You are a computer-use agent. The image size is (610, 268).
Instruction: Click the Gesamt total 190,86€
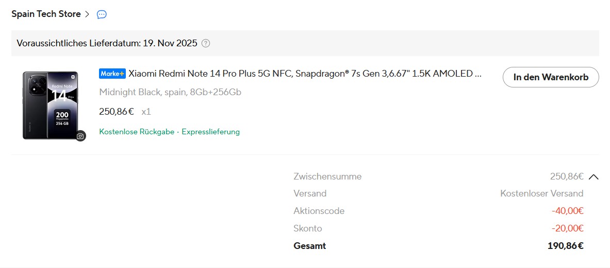565,246
